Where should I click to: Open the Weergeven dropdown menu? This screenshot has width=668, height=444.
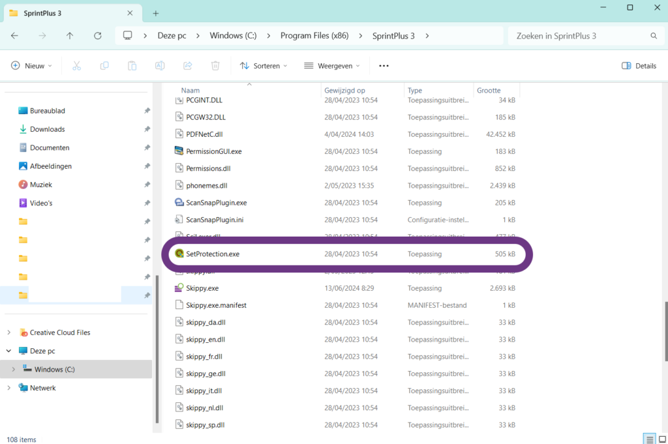point(332,66)
